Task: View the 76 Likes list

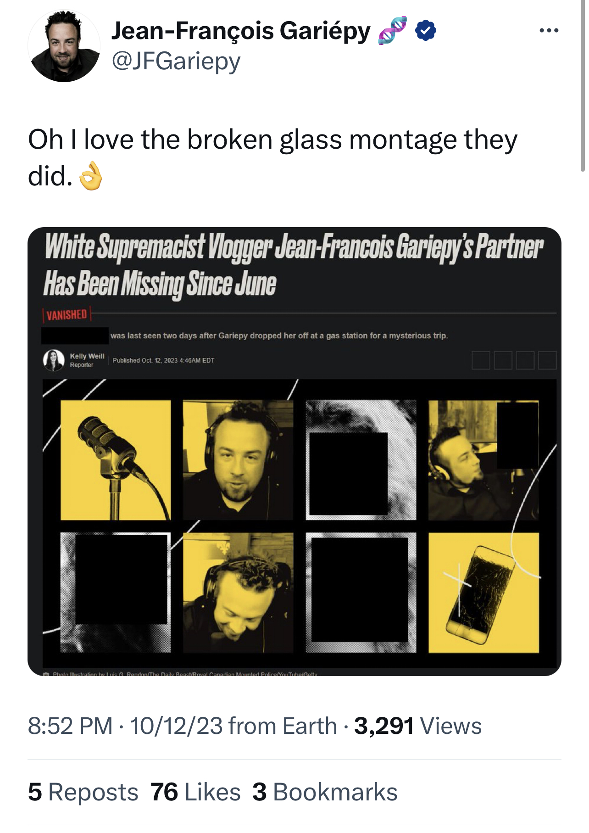Action: 195,792
